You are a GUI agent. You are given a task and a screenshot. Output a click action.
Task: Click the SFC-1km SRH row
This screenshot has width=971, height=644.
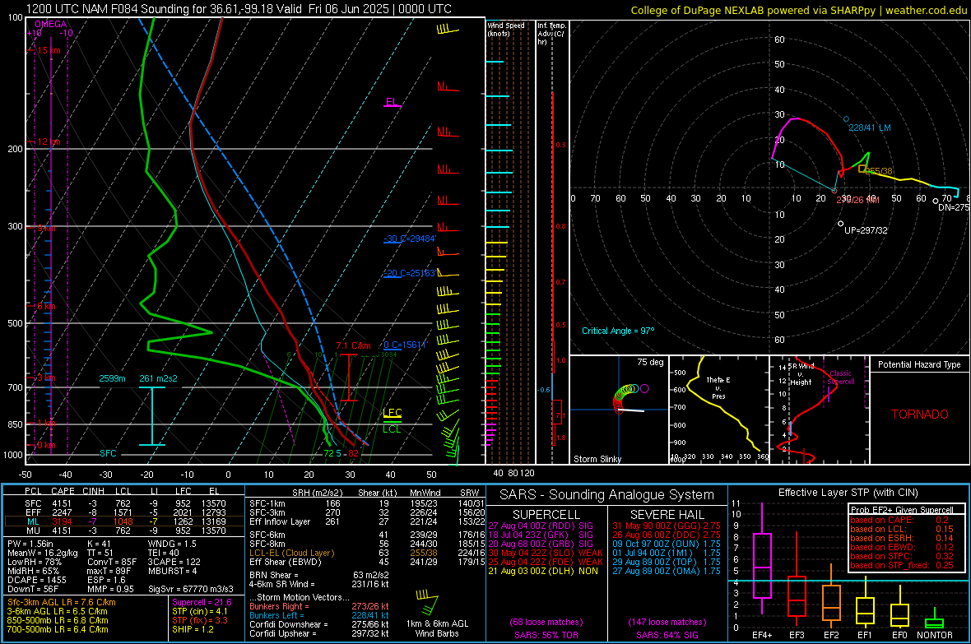click(367, 503)
